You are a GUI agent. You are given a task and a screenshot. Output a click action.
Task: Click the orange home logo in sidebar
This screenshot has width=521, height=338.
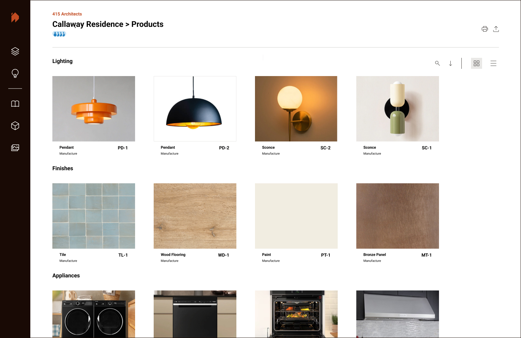pyautogui.click(x=15, y=17)
